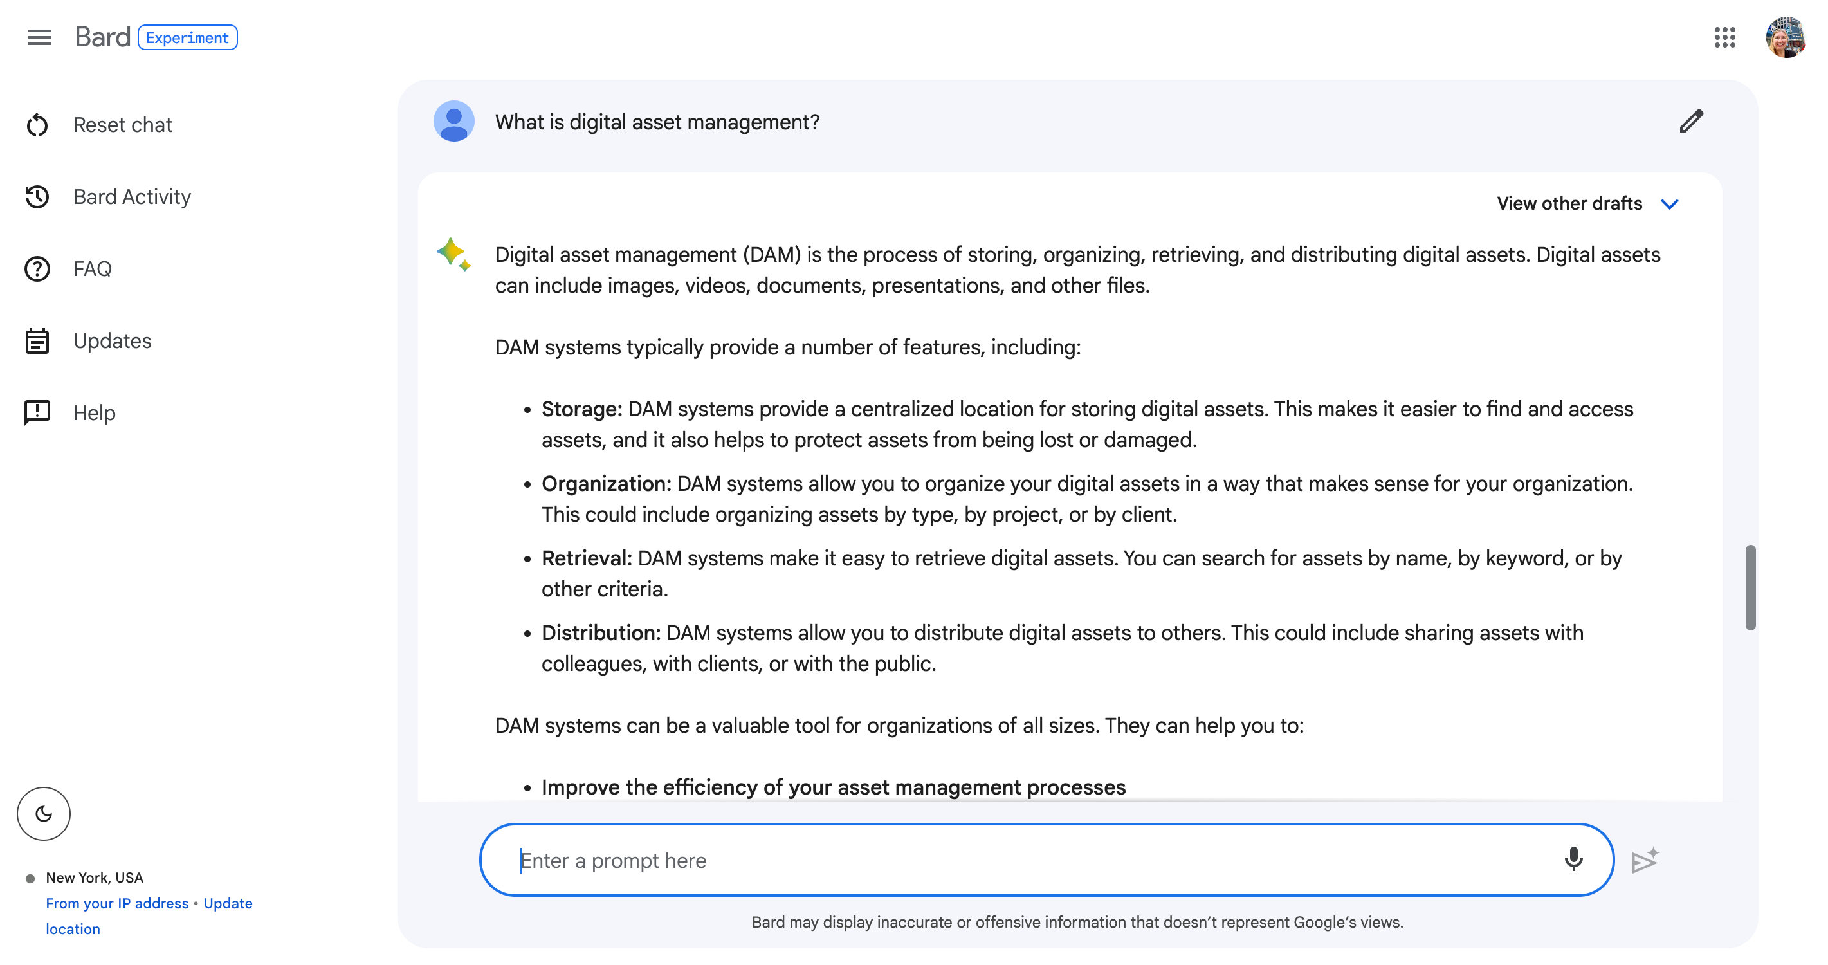The width and height of the screenshot is (1828, 965).
Task: Click the user avatar beside the question
Action: (453, 122)
